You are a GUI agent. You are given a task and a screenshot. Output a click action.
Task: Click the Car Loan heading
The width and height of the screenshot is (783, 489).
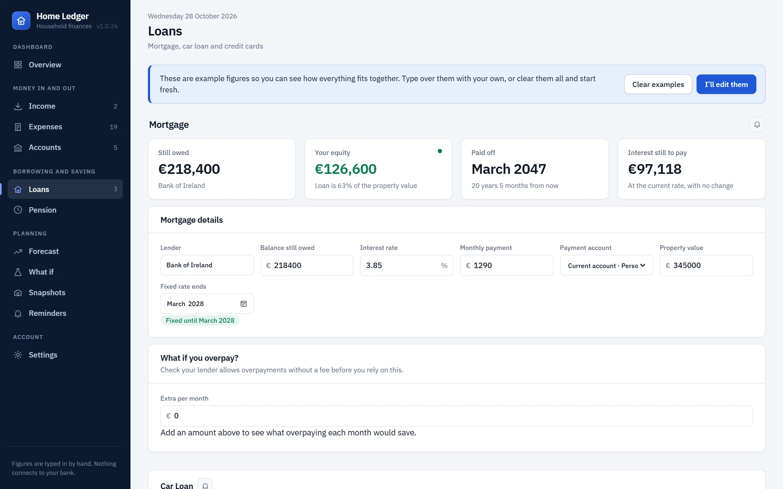[x=177, y=485]
